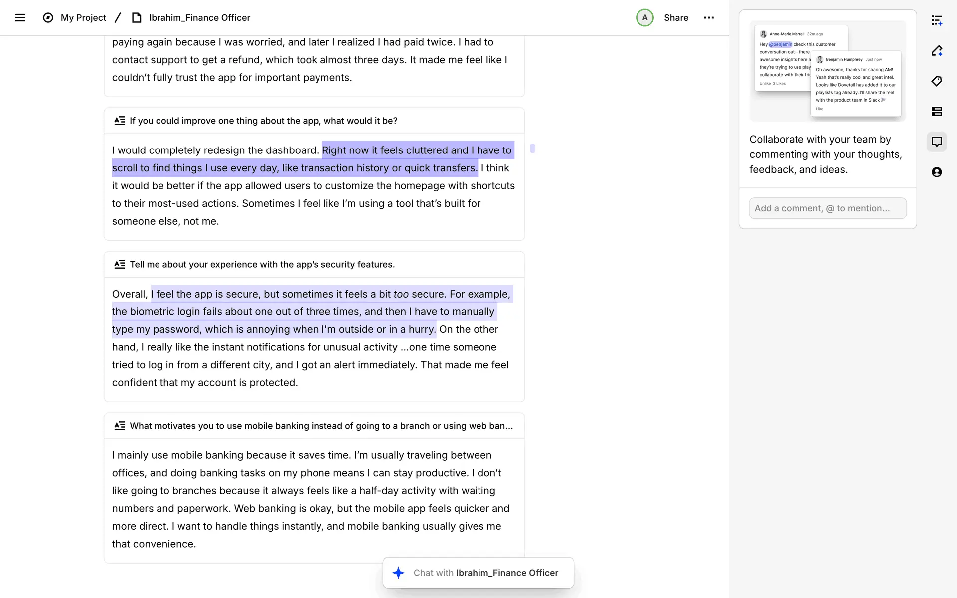Go to My Project breadcrumb
The width and height of the screenshot is (957, 598).
83,18
